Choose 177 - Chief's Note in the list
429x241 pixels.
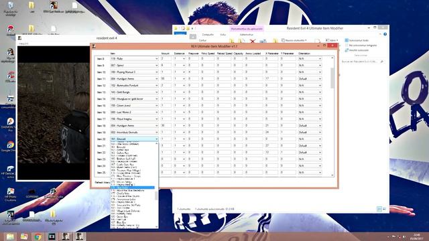(x=133, y=193)
